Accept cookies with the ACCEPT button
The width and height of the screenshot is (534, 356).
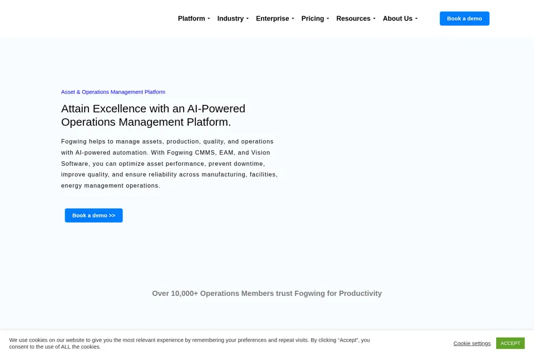coord(510,343)
